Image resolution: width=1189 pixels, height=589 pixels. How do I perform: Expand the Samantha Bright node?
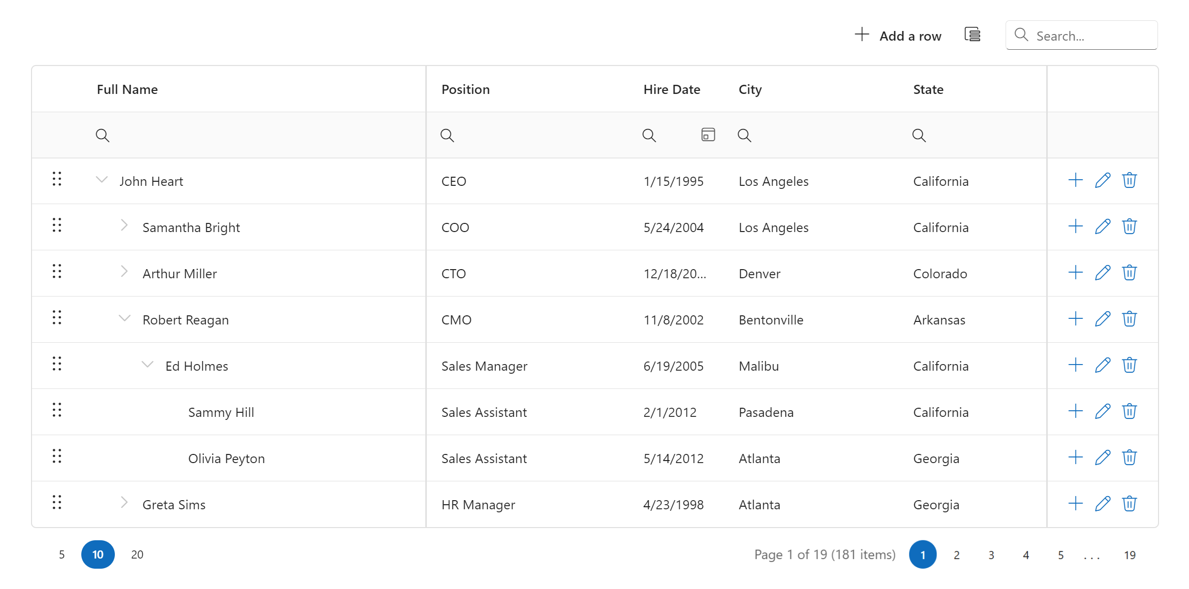point(124,225)
